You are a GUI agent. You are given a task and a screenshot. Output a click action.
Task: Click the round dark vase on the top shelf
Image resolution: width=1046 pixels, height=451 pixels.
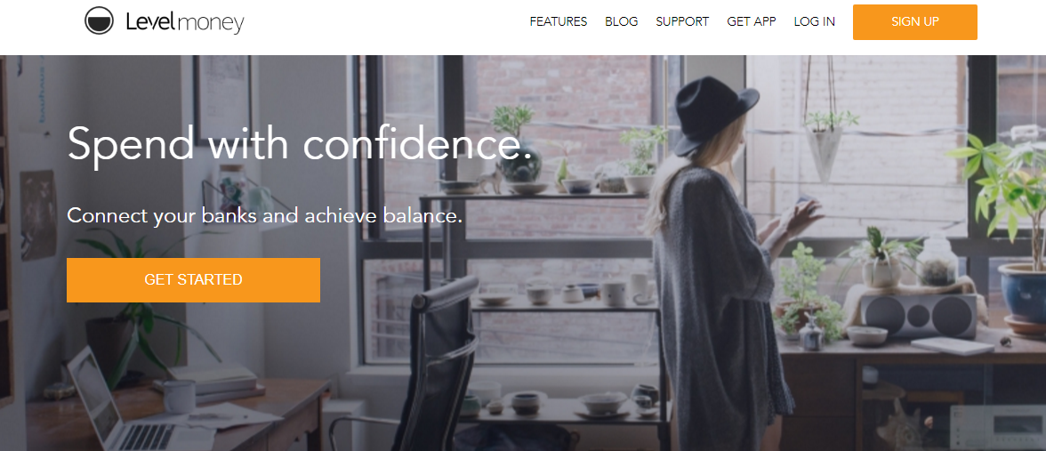coord(519,163)
